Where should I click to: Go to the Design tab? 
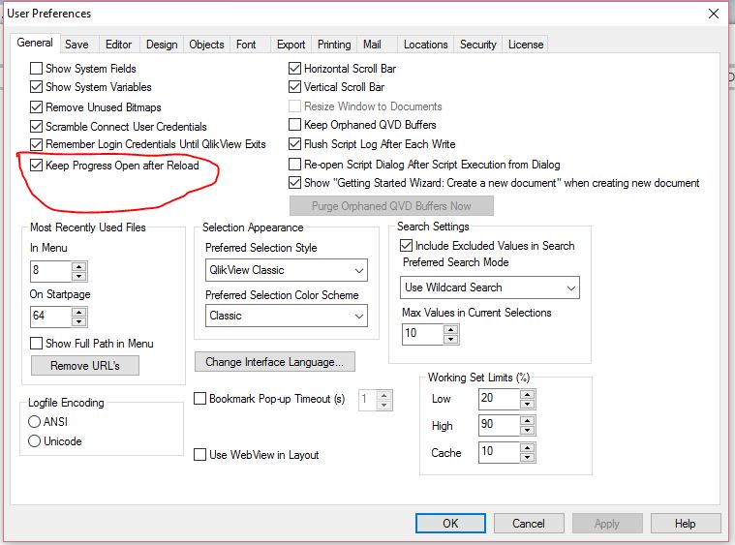(x=162, y=45)
